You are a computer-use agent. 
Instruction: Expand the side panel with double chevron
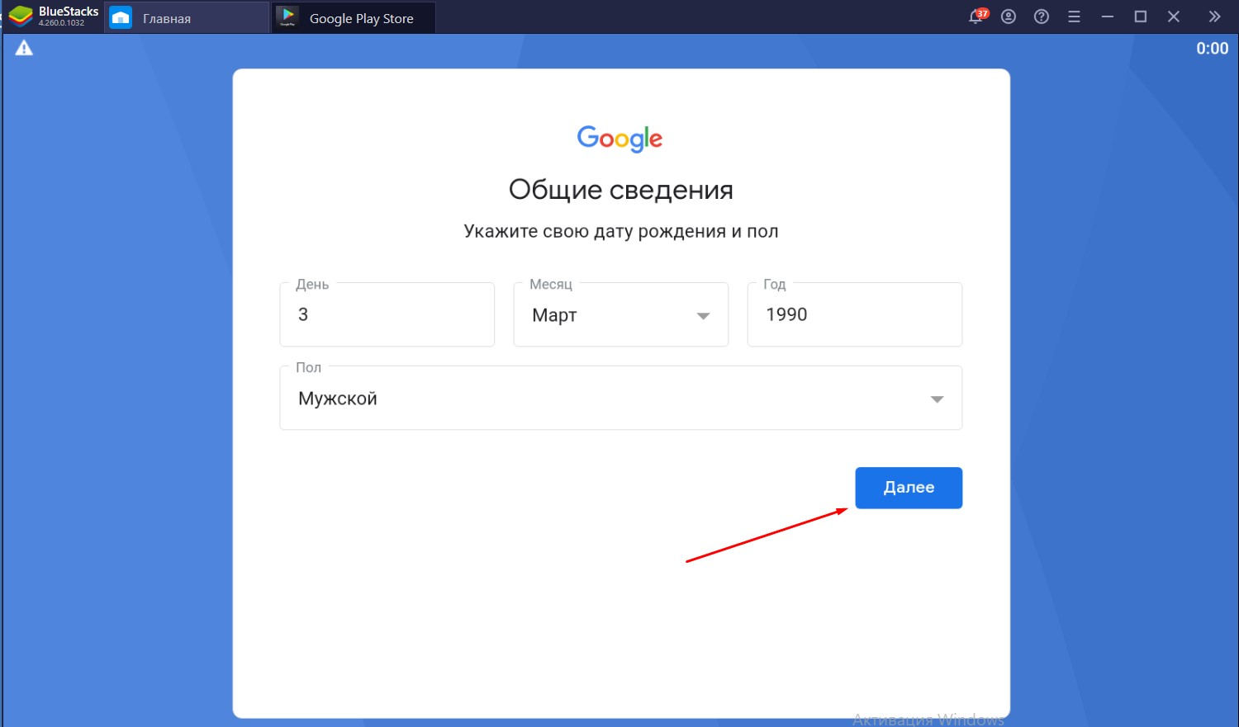point(1214,17)
